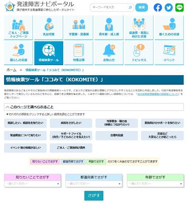Open お知らせ bell icon tile

[109, 53]
